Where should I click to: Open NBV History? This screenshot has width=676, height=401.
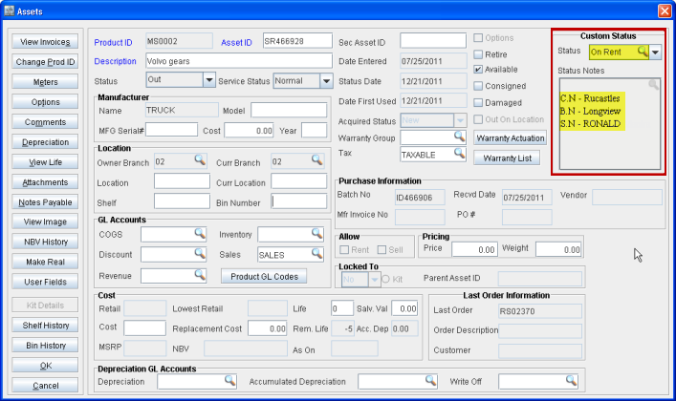click(x=45, y=243)
